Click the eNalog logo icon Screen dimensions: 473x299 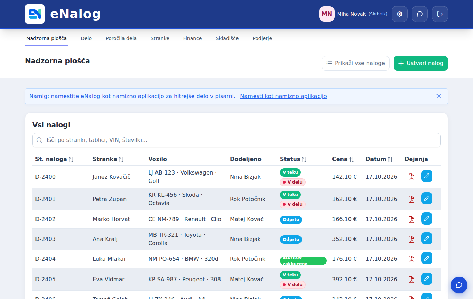pyautogui.click(x=35, y=14)
